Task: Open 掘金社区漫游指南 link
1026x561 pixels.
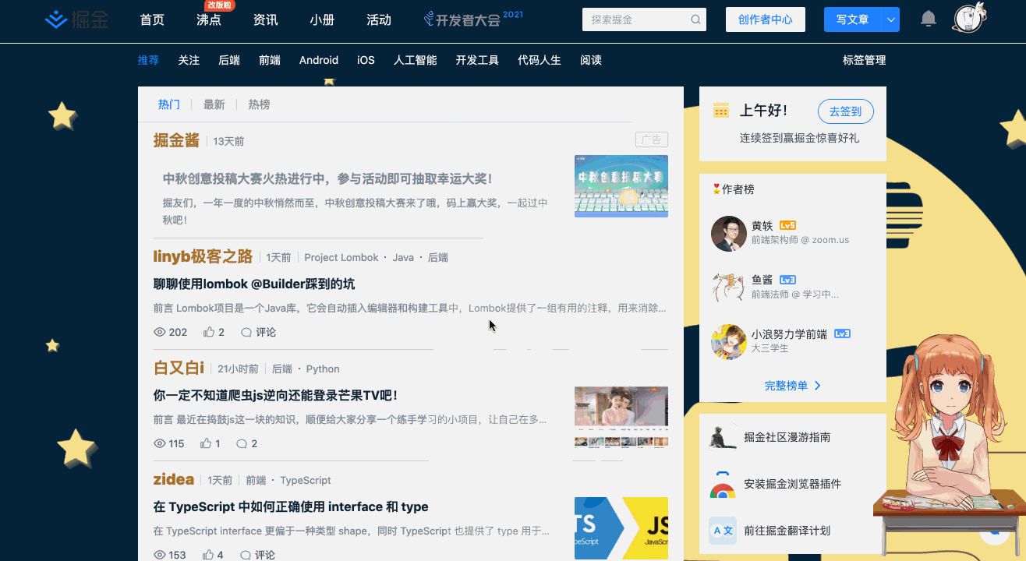Action: tap(787, 437)
